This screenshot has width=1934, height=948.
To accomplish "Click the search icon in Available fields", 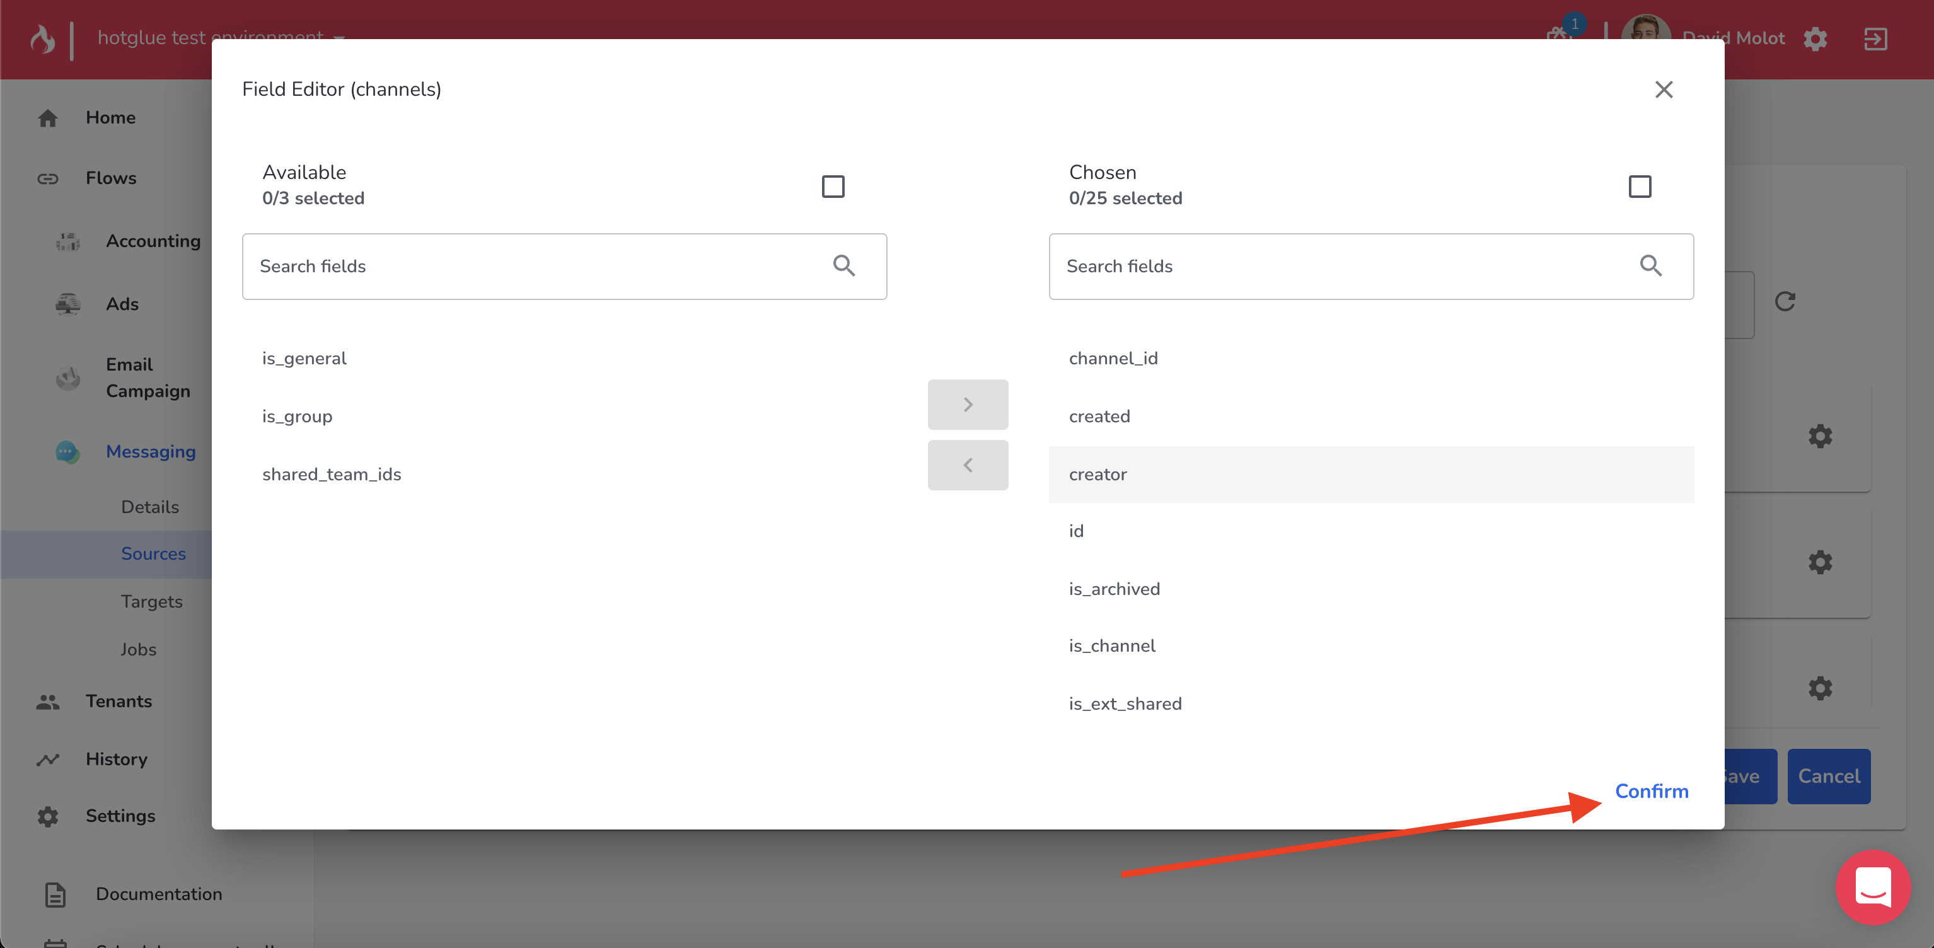I will [844, 266].
